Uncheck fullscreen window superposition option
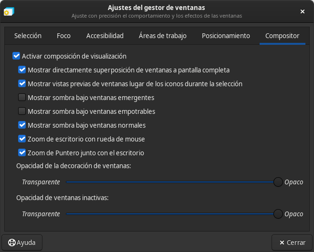Viewport: 314px width, 252px height. [22, 70]
